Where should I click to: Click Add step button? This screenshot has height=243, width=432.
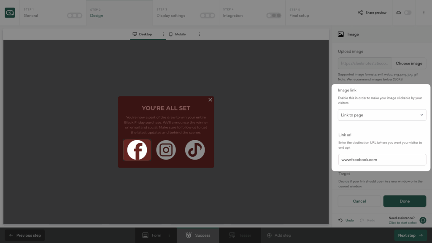click(279, 235)
